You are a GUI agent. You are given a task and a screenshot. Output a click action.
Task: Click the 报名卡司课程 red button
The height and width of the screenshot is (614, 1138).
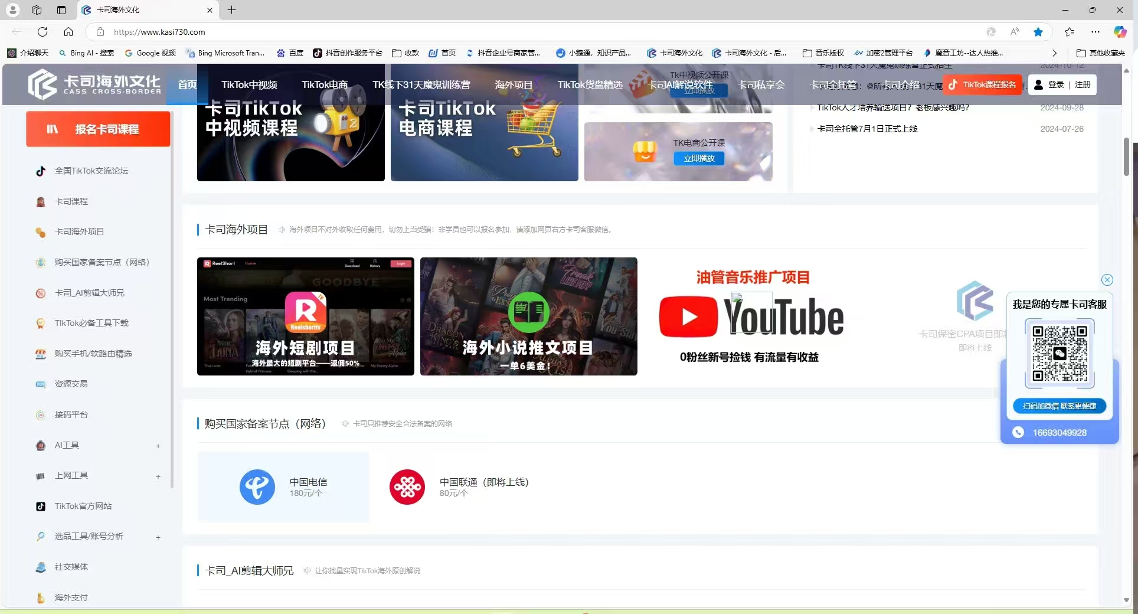98,129
